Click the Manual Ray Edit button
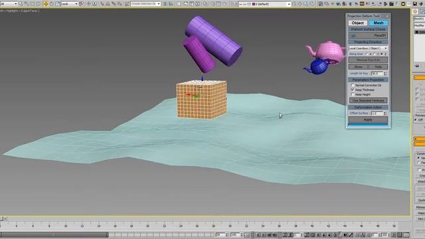Screen dimensions: 425x239 368,60
